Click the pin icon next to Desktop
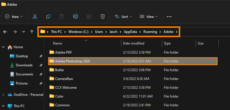 tap(41, 56)
